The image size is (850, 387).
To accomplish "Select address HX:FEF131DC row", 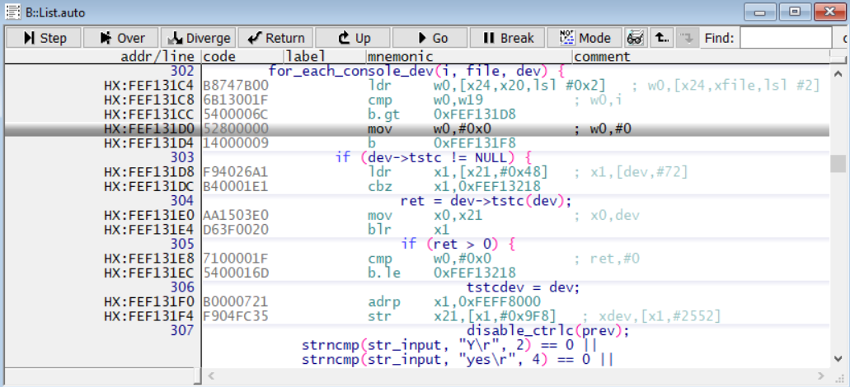I will (x=417, y=186).
